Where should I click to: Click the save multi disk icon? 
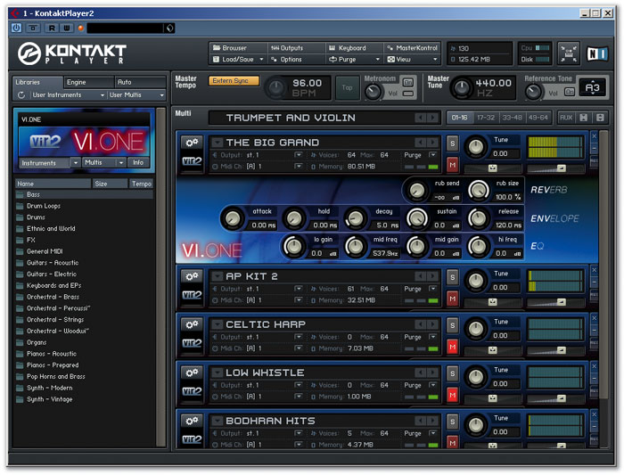(583, 118)
